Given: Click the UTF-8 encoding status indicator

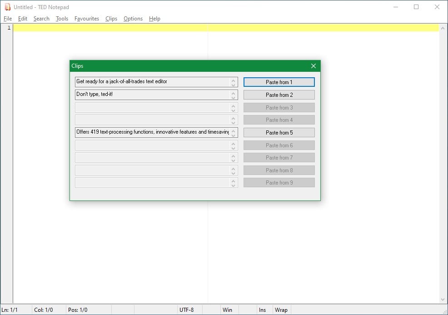Looking at the screenshot, I should pyautogui.click(x=187, y=310).
